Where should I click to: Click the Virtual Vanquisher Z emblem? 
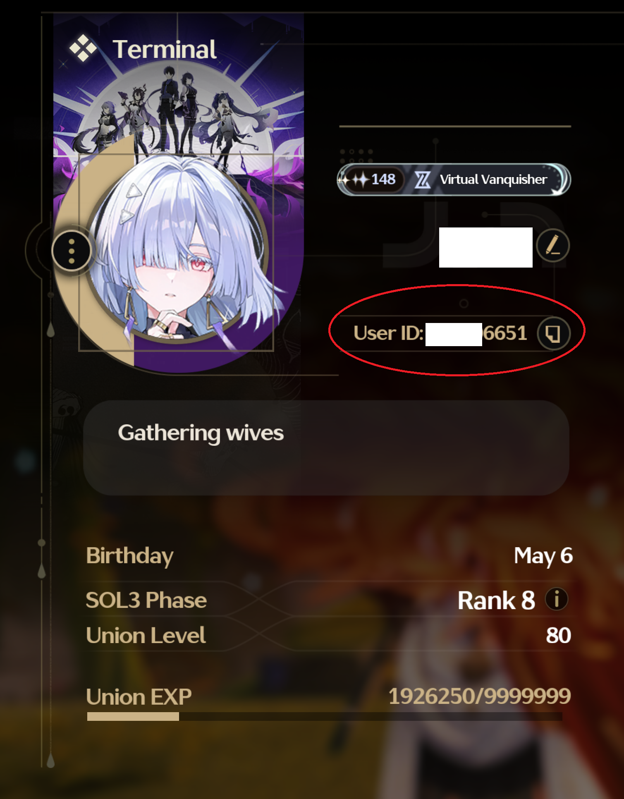423,180
